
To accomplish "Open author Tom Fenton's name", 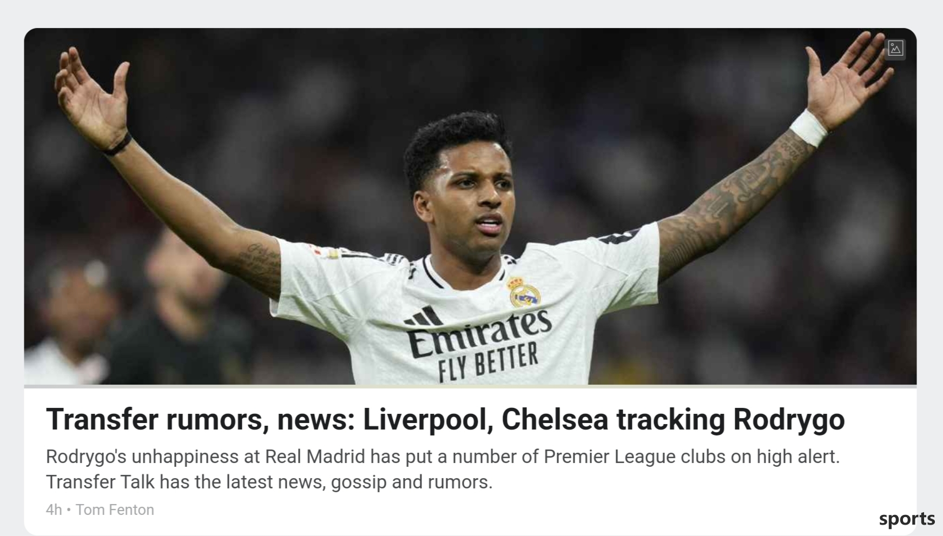I will click(x=115, y=510).
